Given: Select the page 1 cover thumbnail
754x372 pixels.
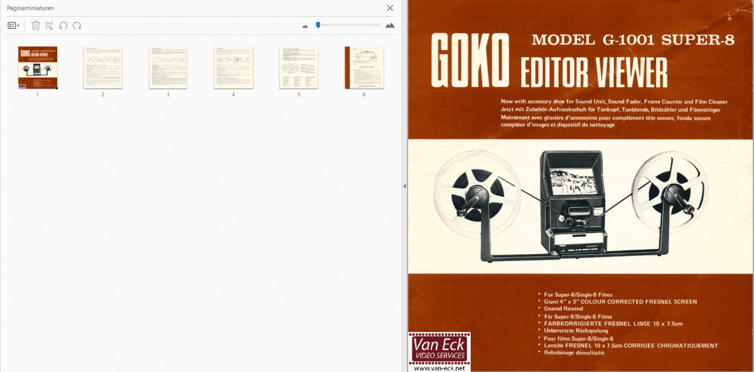Looking at the screenshot, I should (38, 67).
